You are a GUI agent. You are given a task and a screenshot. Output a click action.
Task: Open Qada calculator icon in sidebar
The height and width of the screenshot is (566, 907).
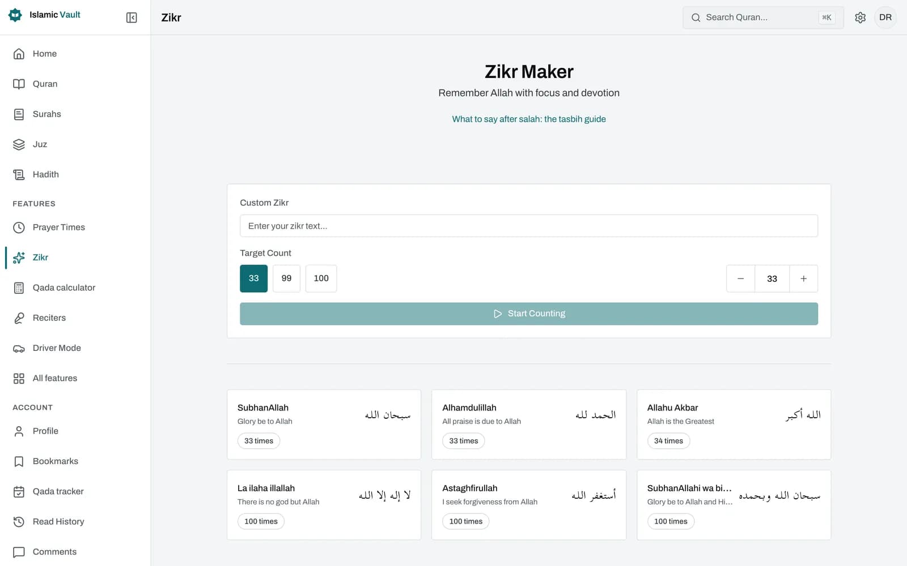point(19,288)
